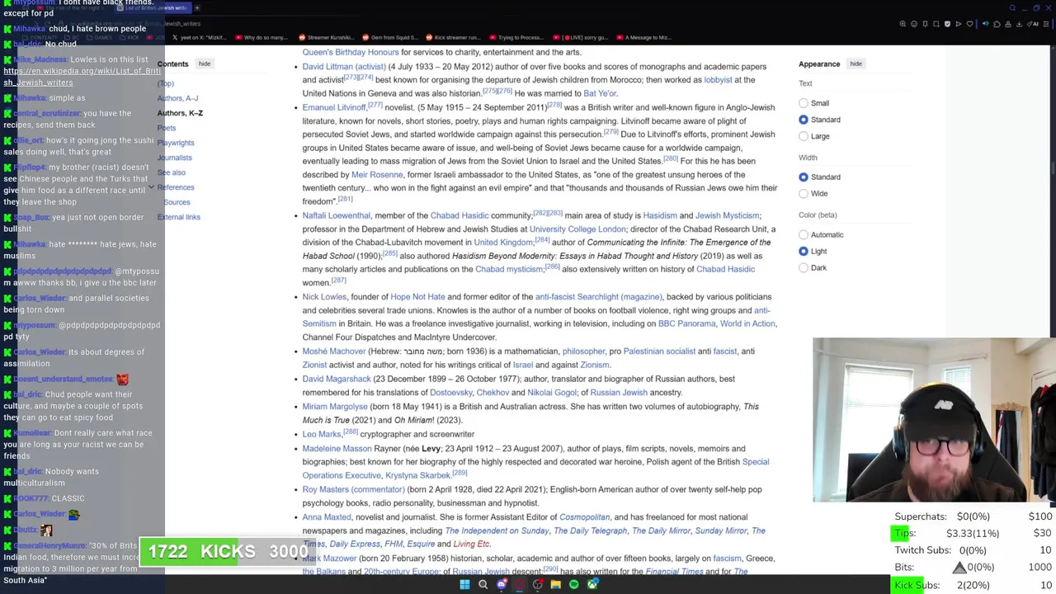Click the Opera GX taskbar icon

coord(520,585)
